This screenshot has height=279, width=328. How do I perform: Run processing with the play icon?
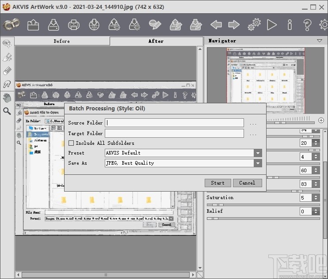(x=272, y=25)
